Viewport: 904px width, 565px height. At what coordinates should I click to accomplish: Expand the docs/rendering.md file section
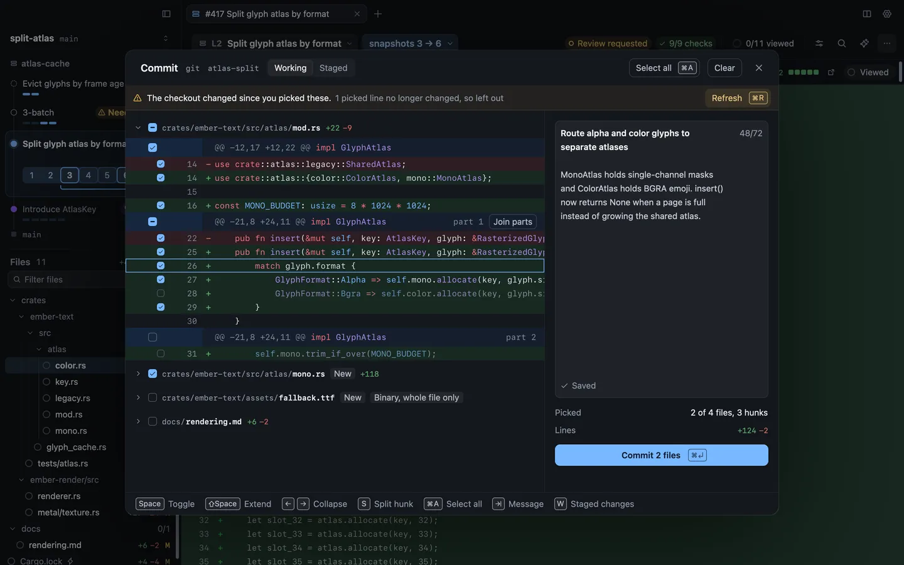click(138, 421)
